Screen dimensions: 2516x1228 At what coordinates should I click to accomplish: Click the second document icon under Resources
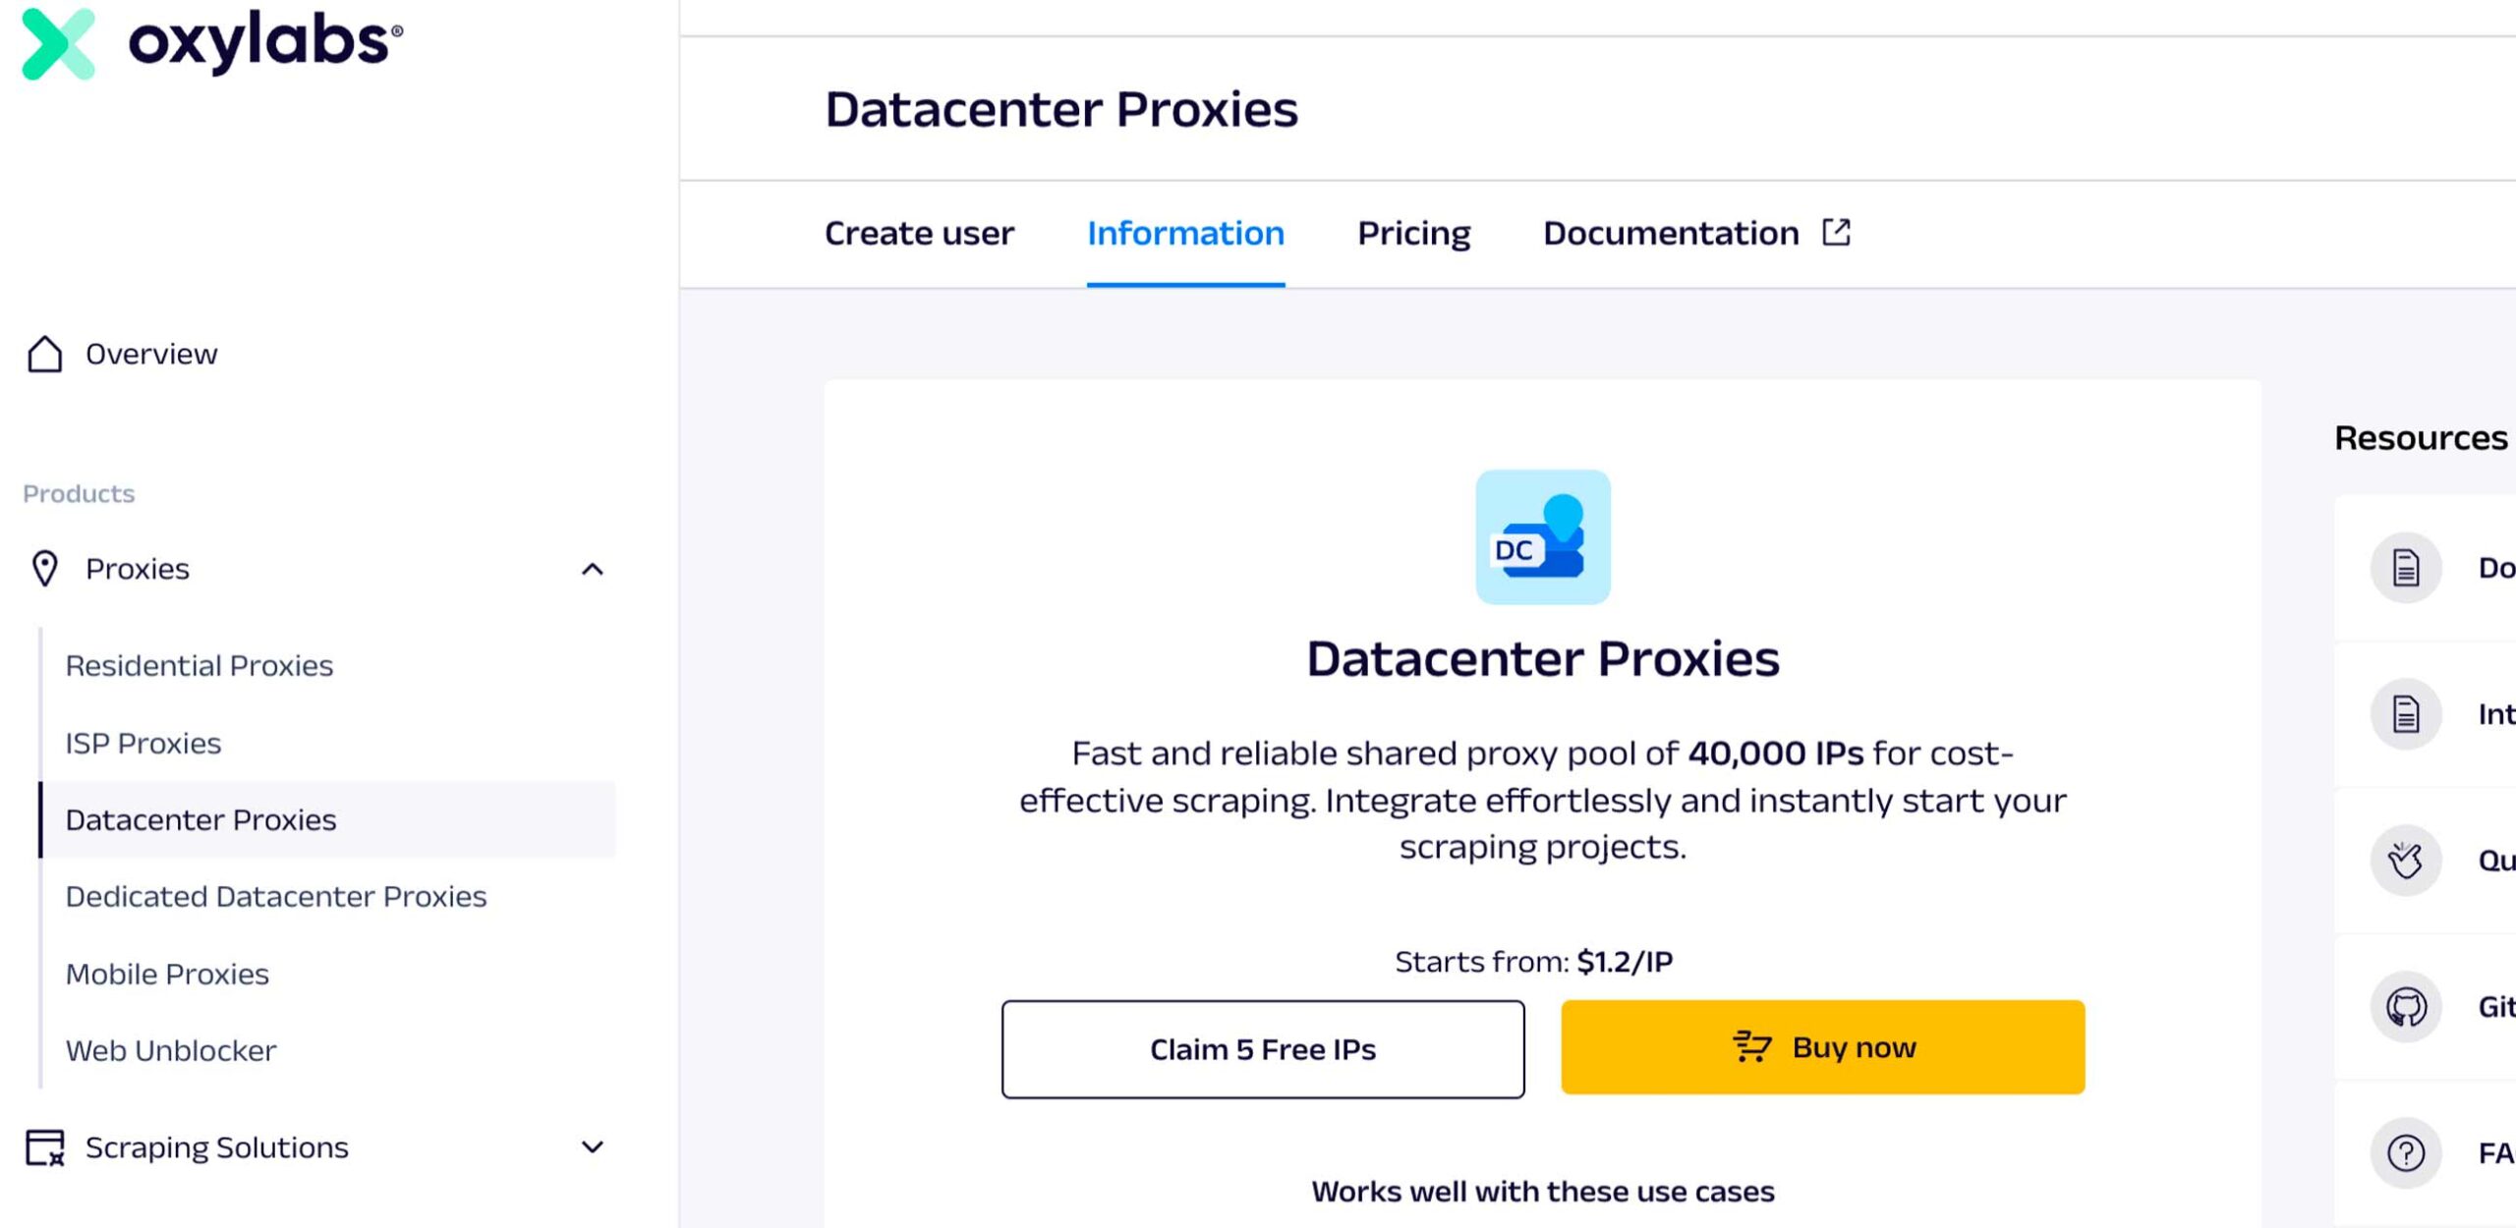2406,714
